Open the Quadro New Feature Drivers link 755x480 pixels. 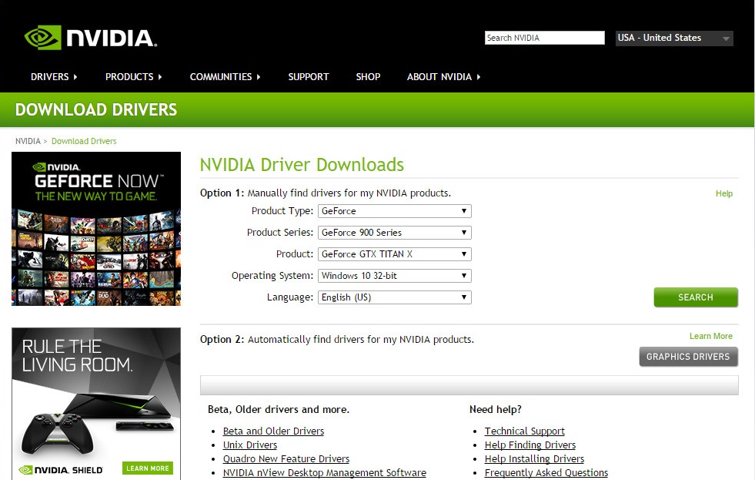[x=286, y=458]
